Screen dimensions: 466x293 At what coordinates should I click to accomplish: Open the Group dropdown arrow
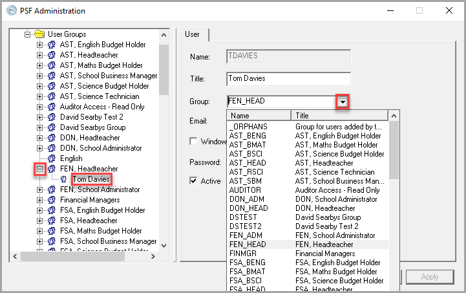(344, 102)
